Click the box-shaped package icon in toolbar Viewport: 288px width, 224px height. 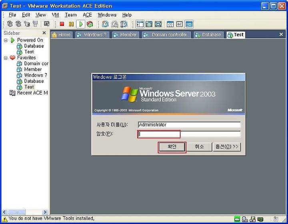tap(27, 24)
